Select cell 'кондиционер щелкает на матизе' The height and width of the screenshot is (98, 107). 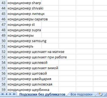point(36,52)
